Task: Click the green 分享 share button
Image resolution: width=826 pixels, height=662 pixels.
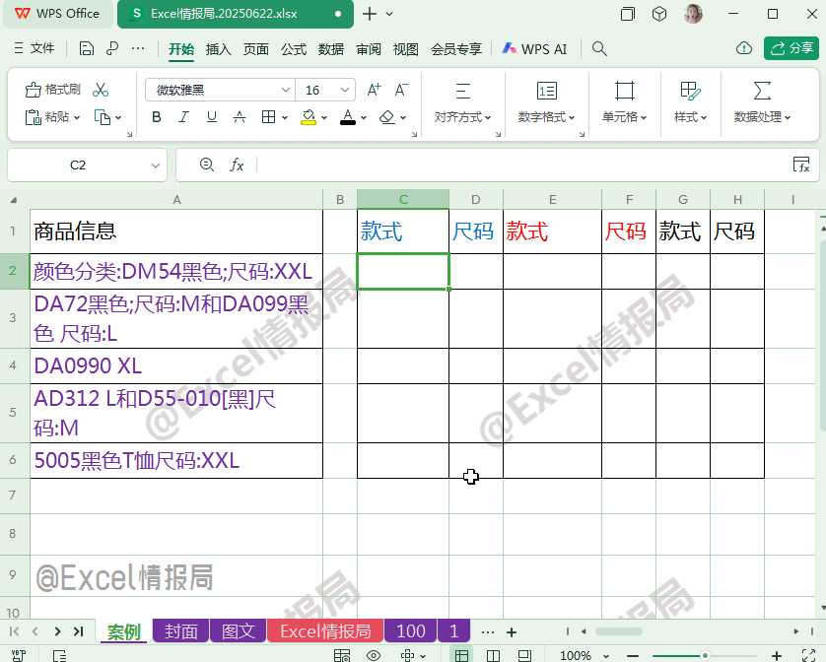Action: [792, 48]
